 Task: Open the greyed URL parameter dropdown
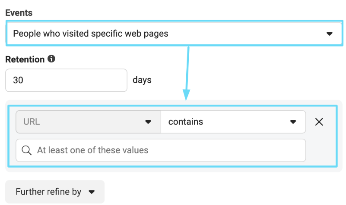(88, 122)
